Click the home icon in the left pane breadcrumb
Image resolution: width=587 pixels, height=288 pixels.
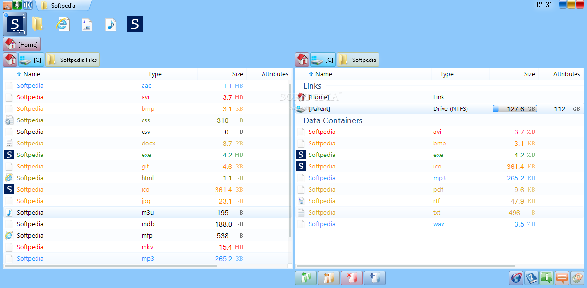click(11, 60)
